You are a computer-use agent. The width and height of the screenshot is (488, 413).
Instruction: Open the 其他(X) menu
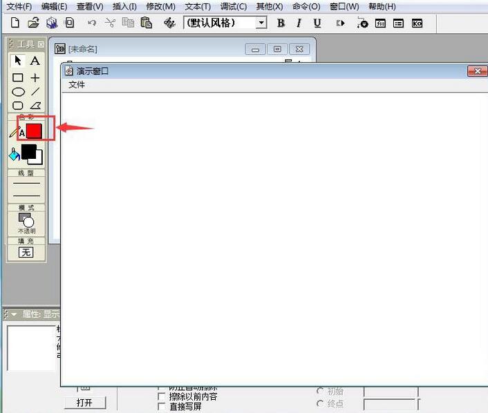270,6
